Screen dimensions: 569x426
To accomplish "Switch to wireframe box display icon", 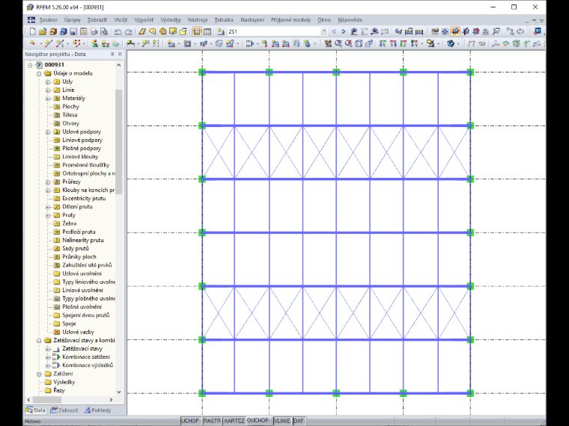I will pyautogui.click(x=359, y=43).
